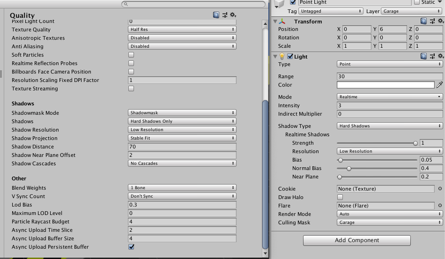This screenshot has width=445, height=259.
Task: Enable Draw Halo checkbox
Action: coord(340,197)
